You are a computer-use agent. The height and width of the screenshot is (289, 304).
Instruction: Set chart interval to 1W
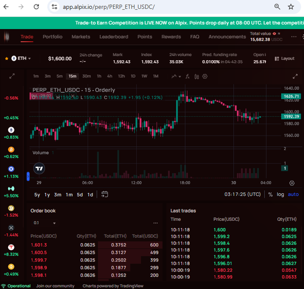144,76
